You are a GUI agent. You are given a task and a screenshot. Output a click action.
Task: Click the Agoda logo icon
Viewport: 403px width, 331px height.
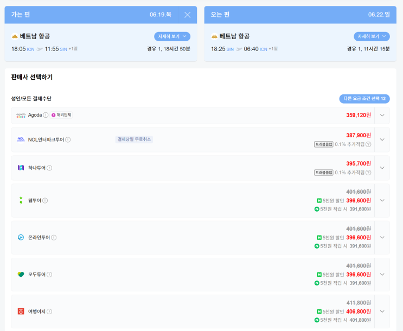point(21,115)
